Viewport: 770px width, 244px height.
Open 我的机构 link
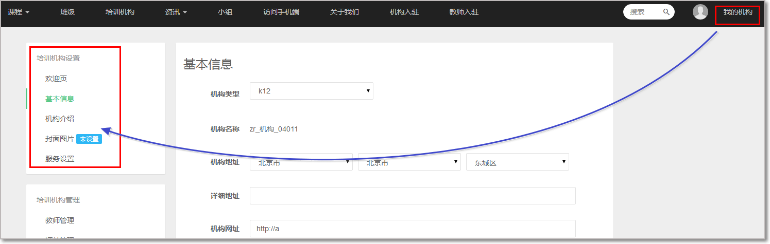738,12
